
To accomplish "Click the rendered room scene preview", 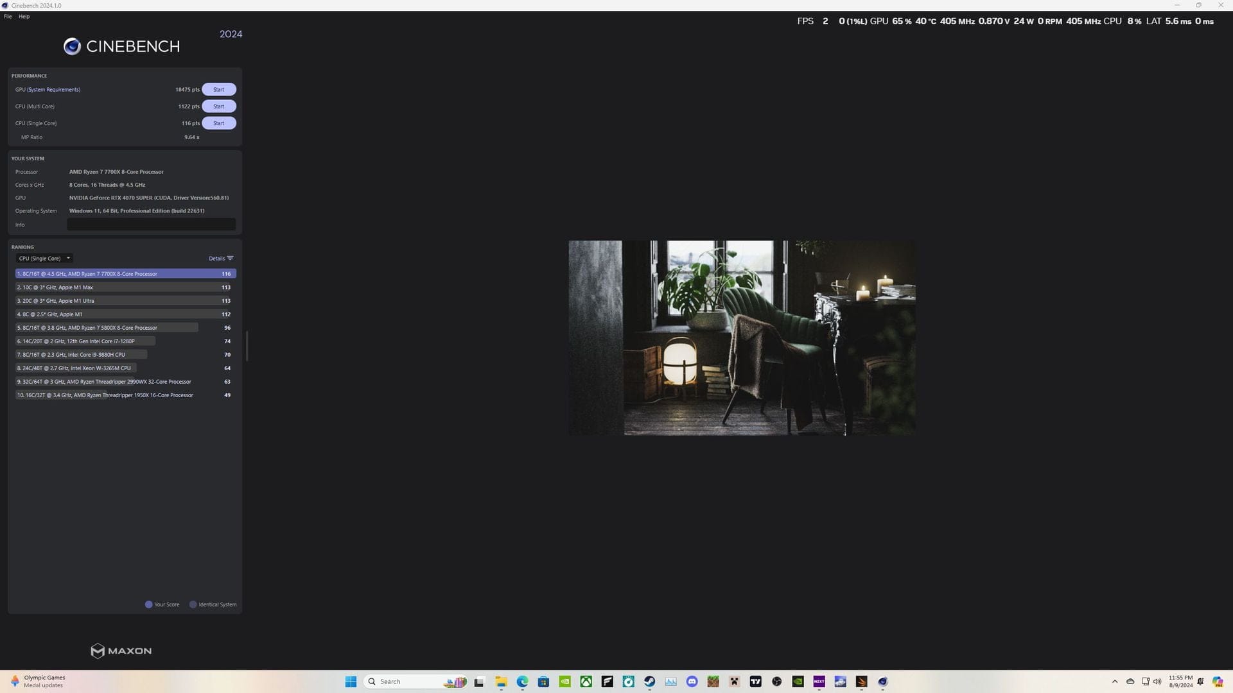I will click(x=742, y=338).
